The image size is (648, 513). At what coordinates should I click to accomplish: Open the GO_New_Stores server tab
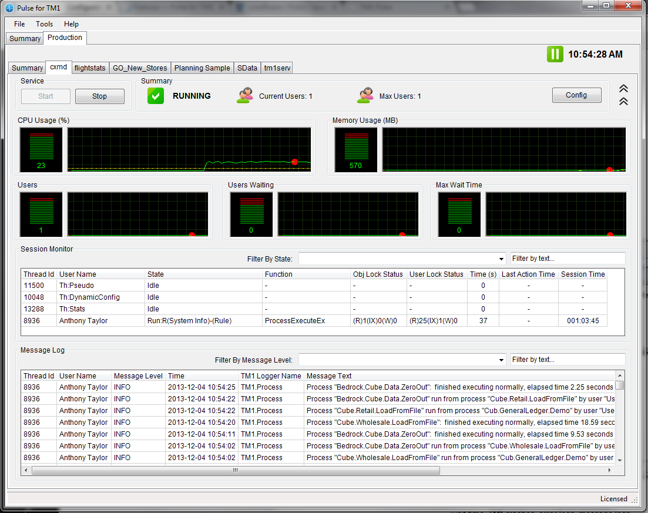click(x=140, y=68)
